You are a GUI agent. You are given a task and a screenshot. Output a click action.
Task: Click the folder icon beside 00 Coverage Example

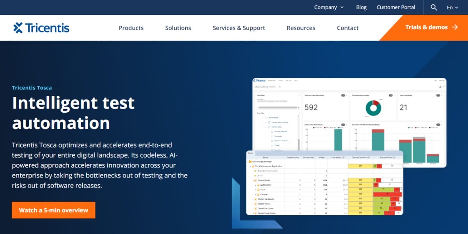pos(250,162)
